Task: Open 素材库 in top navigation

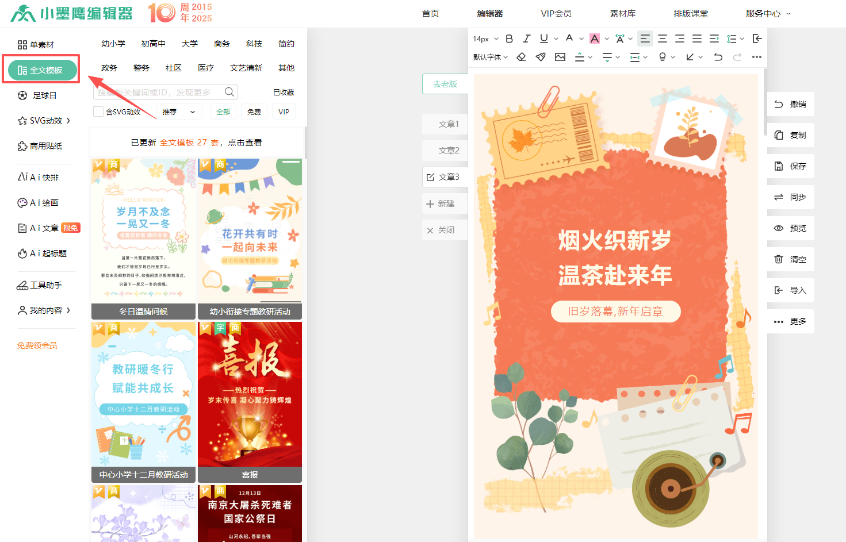Action: point(622,13)
